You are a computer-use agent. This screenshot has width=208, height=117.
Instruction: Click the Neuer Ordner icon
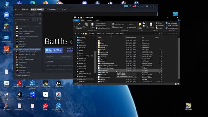tap(140, 24)
